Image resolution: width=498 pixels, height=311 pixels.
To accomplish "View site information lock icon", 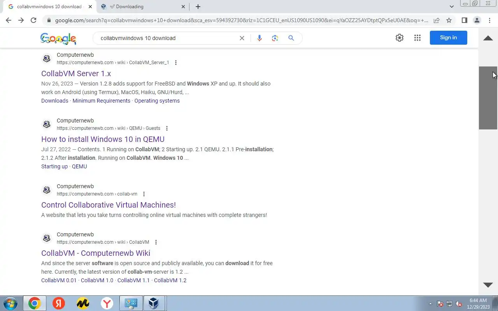I will [x=49, y=20].
